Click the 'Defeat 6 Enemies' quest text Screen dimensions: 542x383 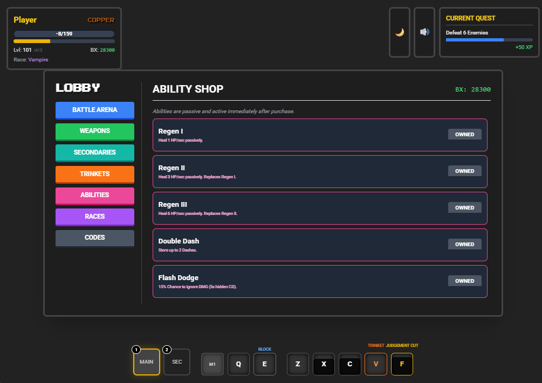467,33
